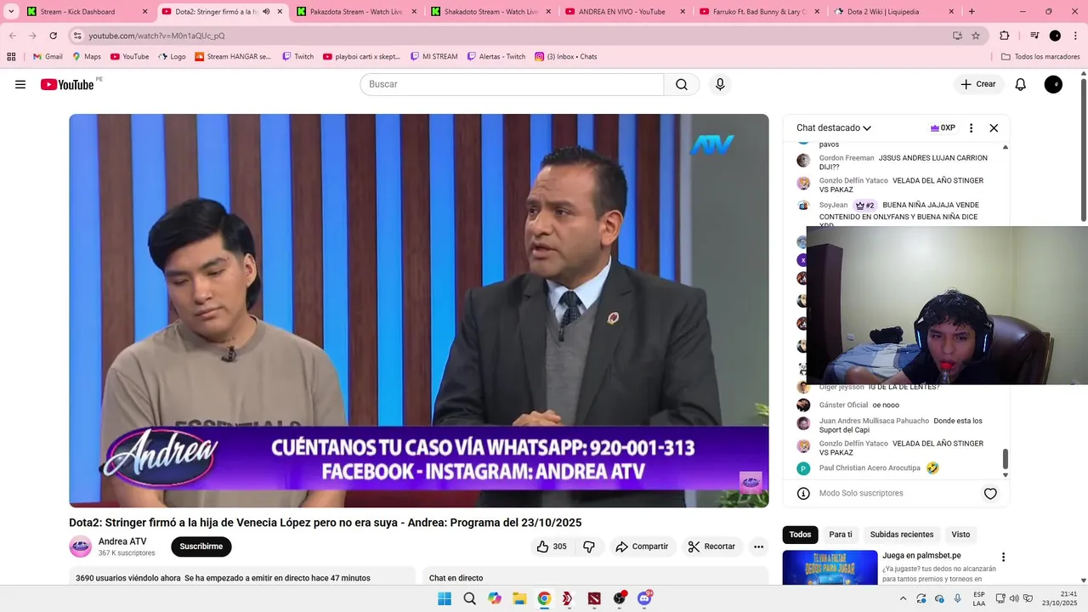The image size is (1088, 612).
Task: Open the Chrome apps grid shortcut
Action: pyautogui.click(x=11, y=57)
